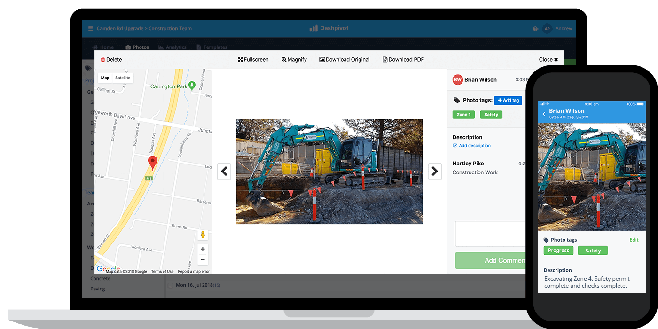The height and width of the screenshot is (329, 658).
Task: Click Download Original
Action: click(x=345, y=60)
